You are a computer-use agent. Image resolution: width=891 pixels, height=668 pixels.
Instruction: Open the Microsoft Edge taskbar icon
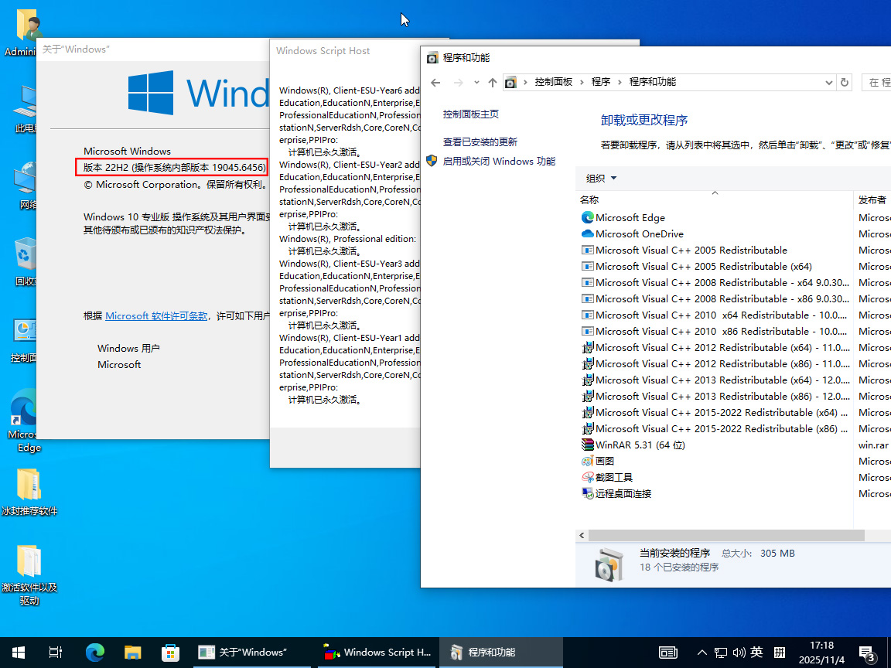pyautogui.click(x=94, y=653)
